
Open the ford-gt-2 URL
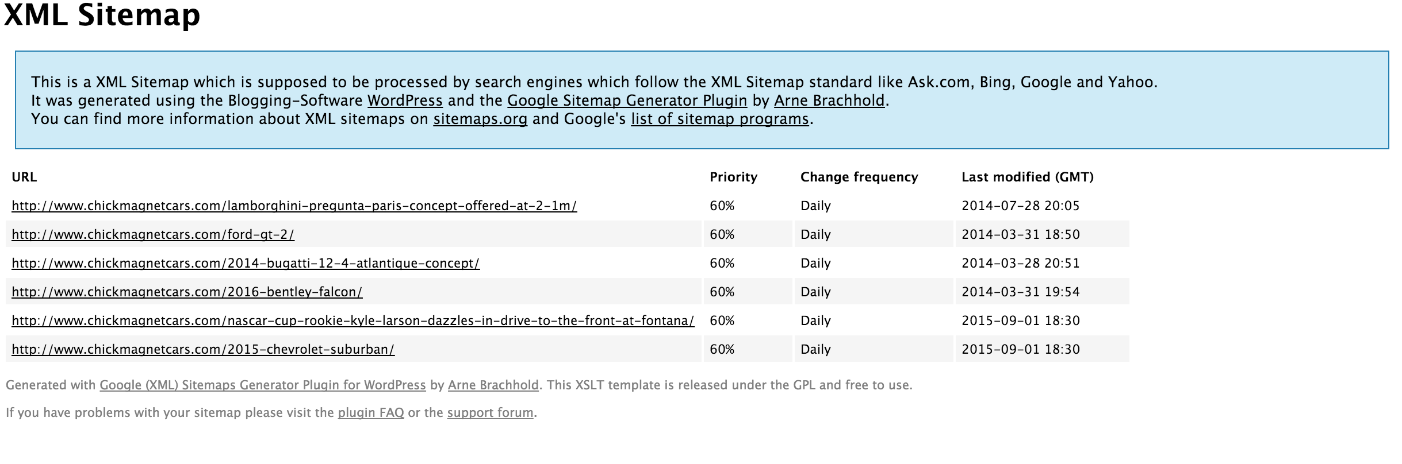153,234
